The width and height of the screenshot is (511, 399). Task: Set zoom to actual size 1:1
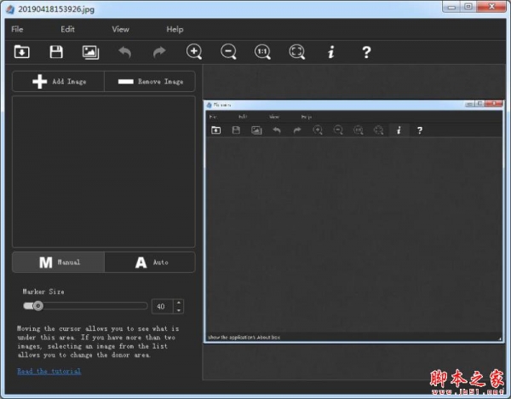click(x=262, y=52)
